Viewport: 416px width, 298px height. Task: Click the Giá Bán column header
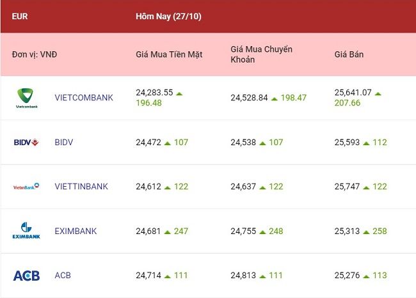pyautogui.click(x=349, y=54)
